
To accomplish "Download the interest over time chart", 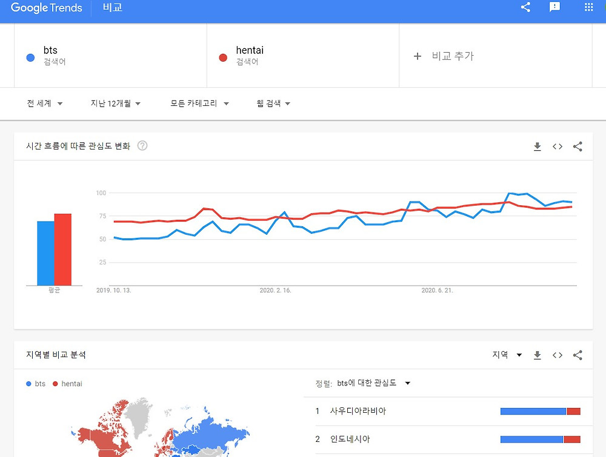I will (537, 146).
